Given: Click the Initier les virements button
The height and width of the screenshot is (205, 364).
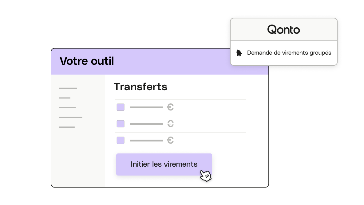Looking at the screenshot, I should (164, 164).
